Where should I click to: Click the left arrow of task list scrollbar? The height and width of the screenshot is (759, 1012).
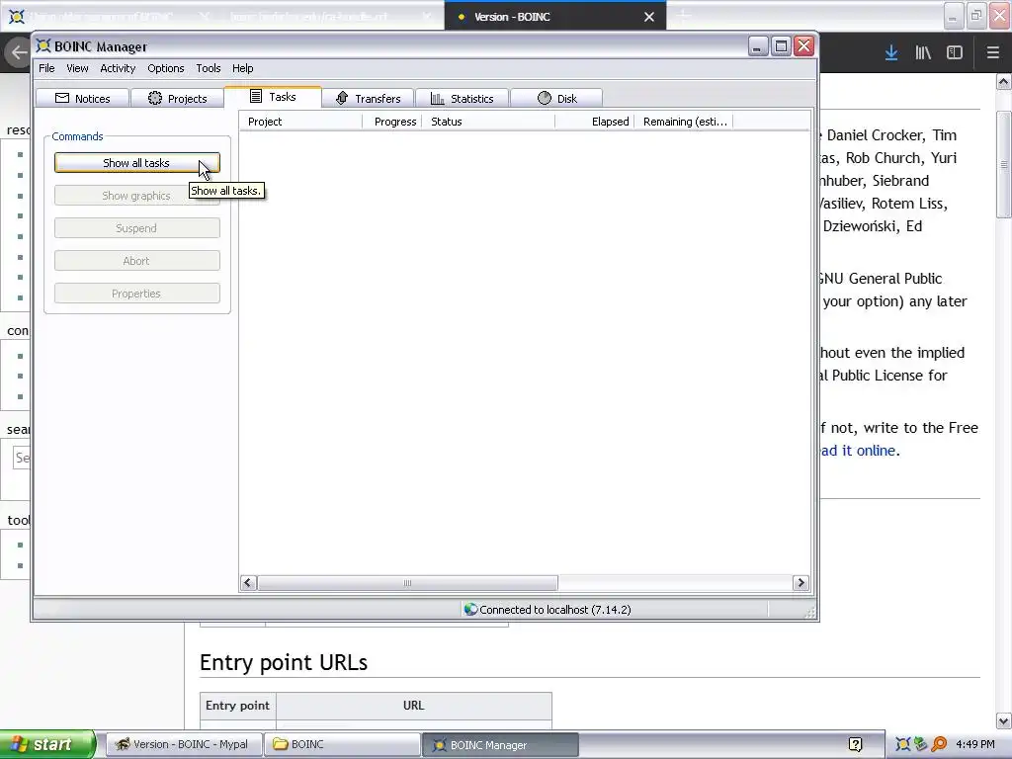248,583
